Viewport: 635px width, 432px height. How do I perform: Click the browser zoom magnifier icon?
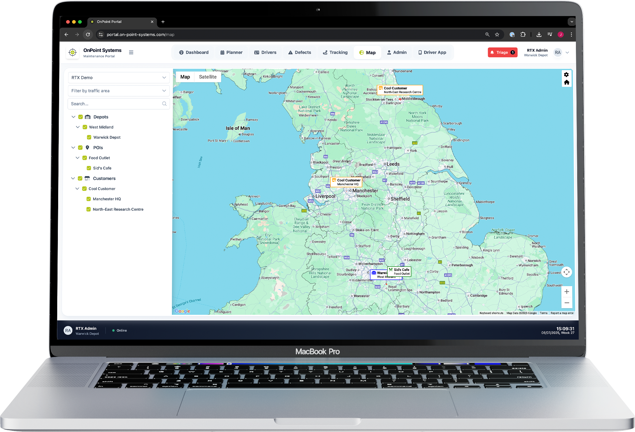tap(487, 35)
